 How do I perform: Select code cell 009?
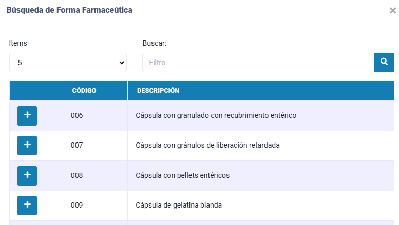[x=77, y=205]
